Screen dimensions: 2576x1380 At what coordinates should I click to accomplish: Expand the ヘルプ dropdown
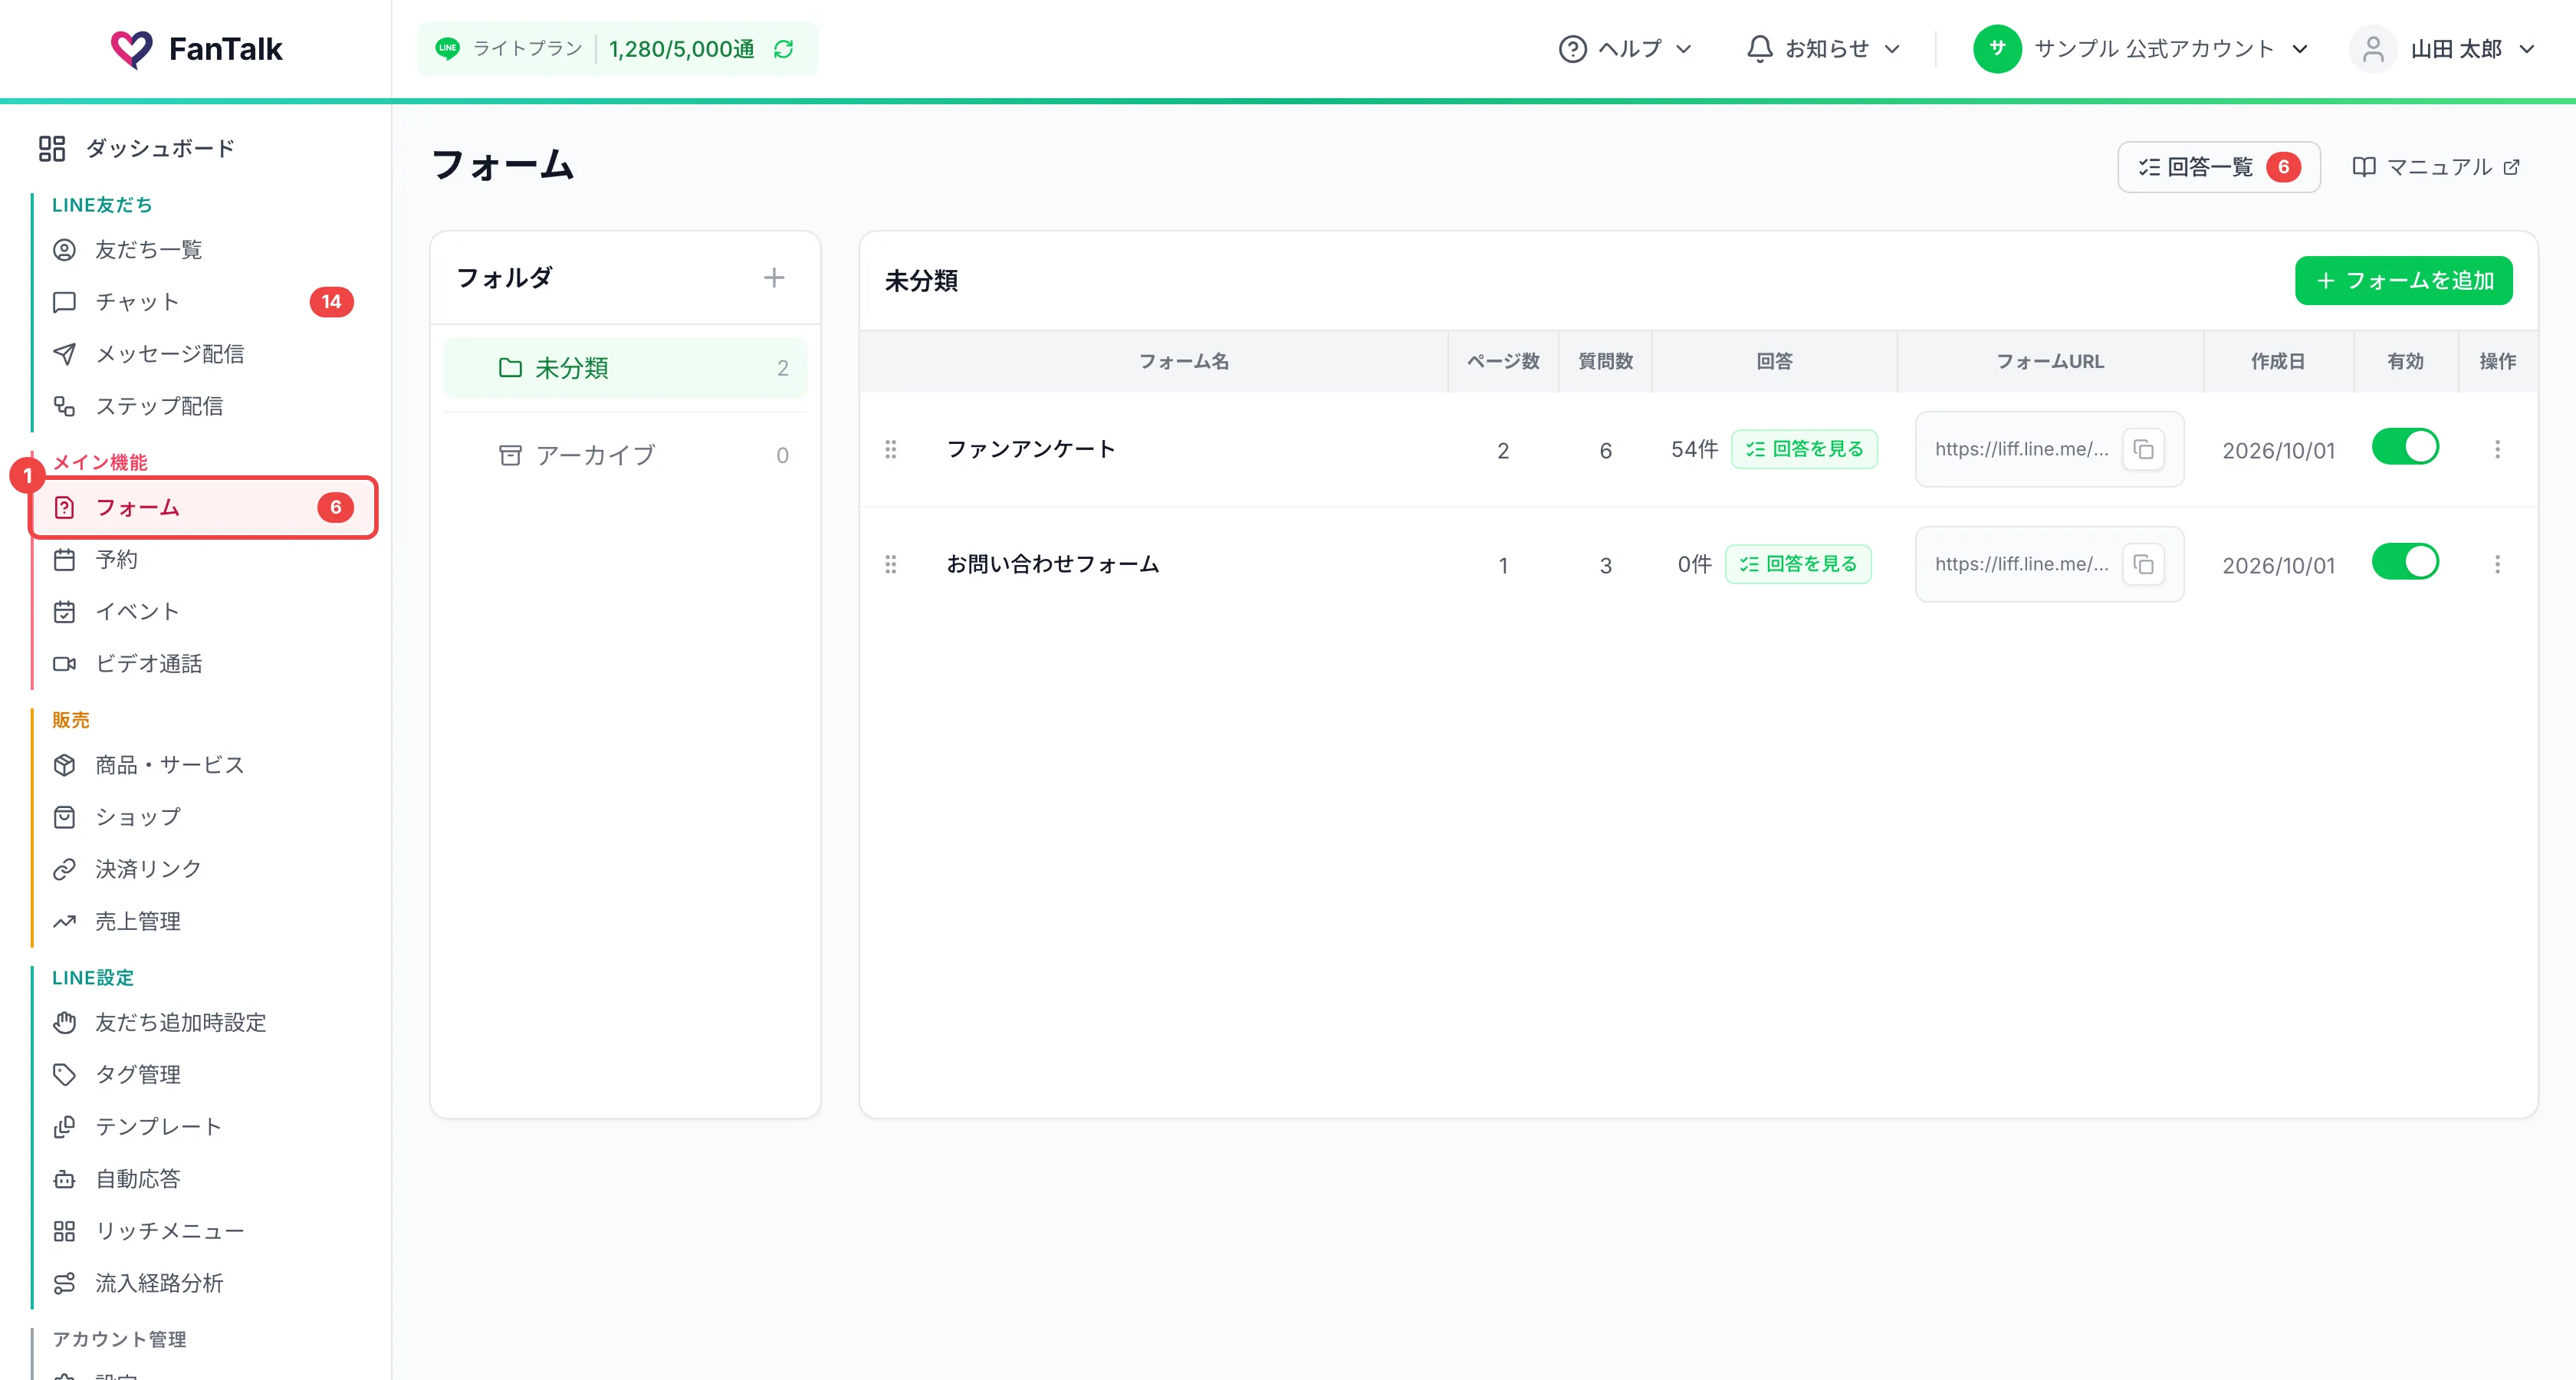pyautogui.click(x=1625, y=49)
